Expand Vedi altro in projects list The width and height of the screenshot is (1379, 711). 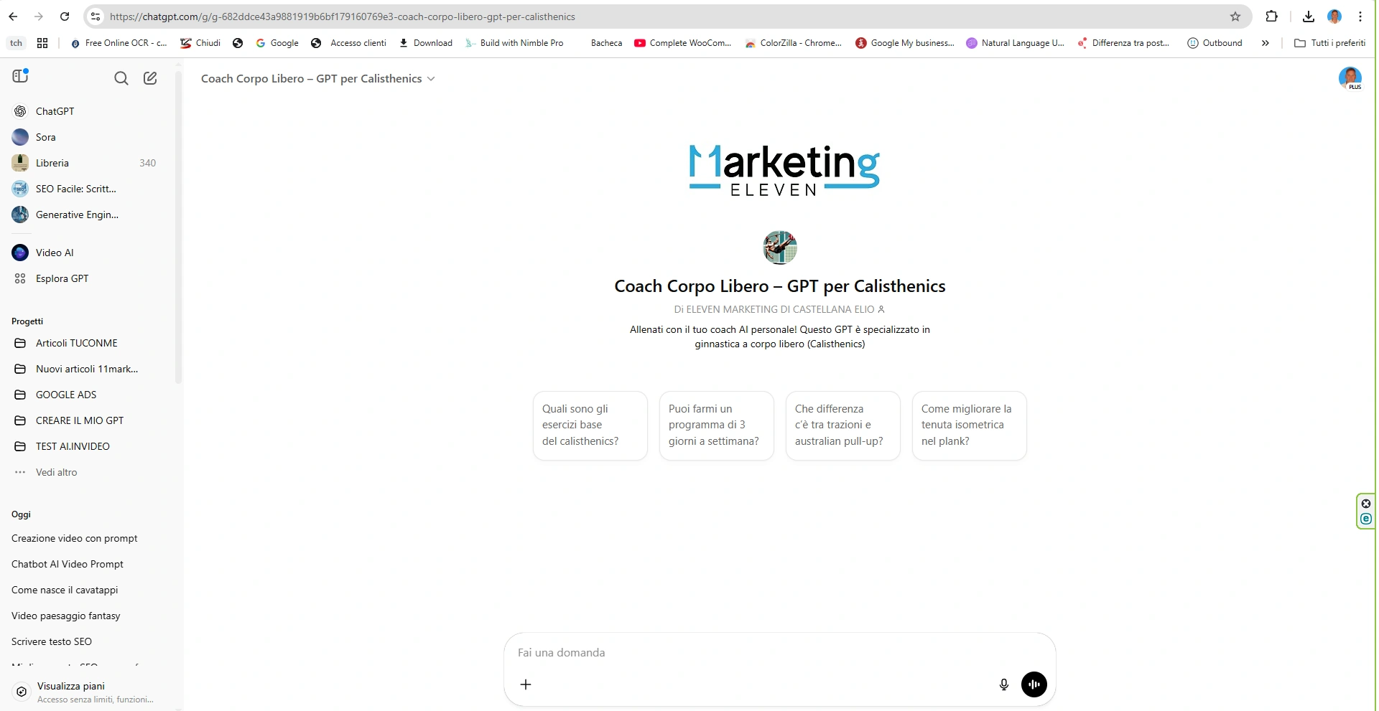[x=56, y=472]
